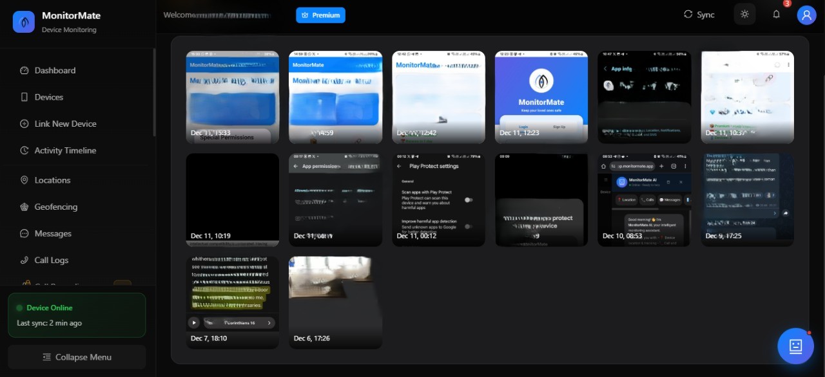825x377 pixels.
Task: Collapse the sidebar menu
Action: click(77, 357)
